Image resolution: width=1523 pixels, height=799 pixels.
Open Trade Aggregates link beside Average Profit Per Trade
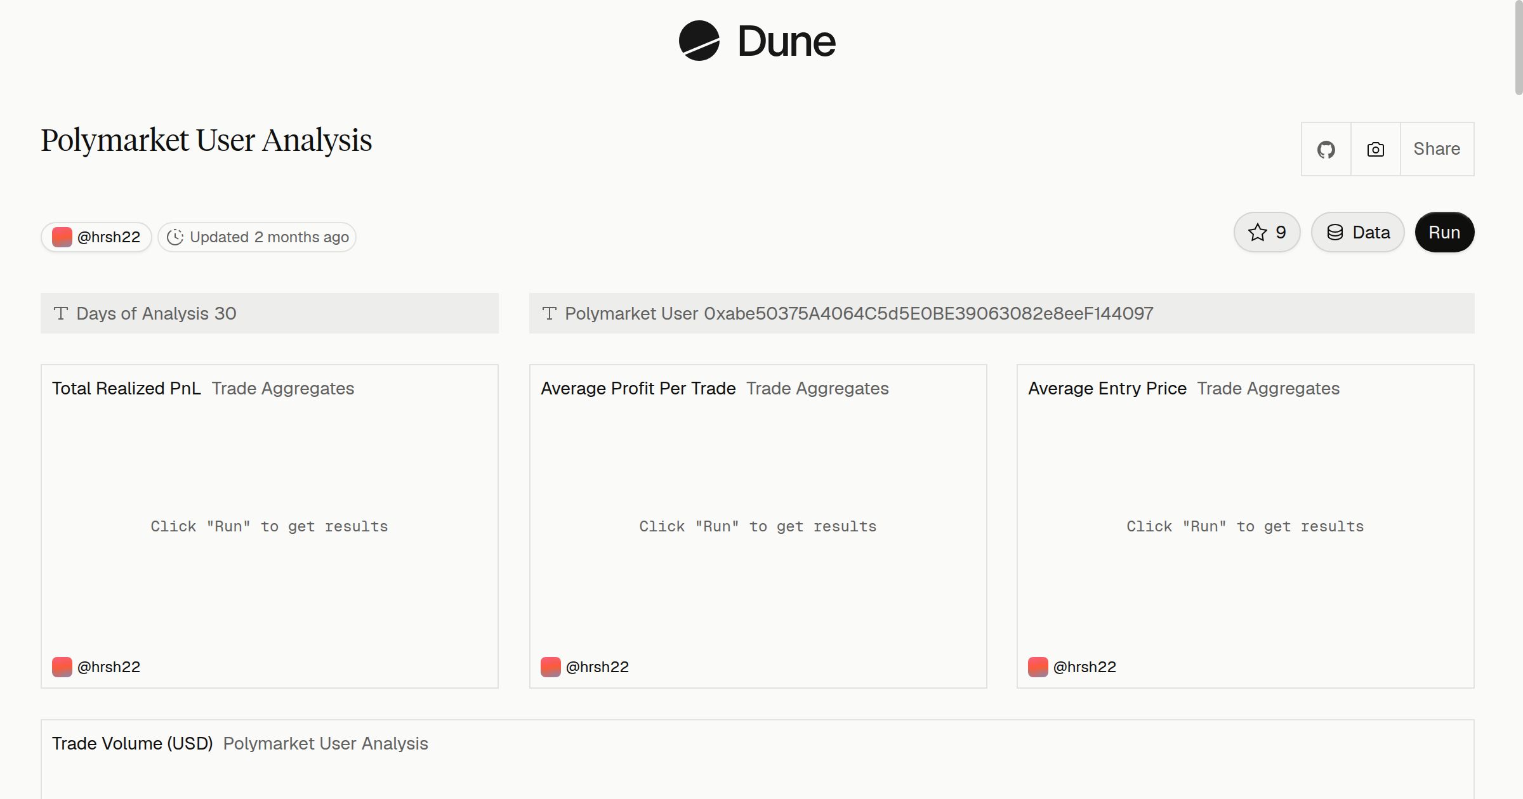click(817, 388)
